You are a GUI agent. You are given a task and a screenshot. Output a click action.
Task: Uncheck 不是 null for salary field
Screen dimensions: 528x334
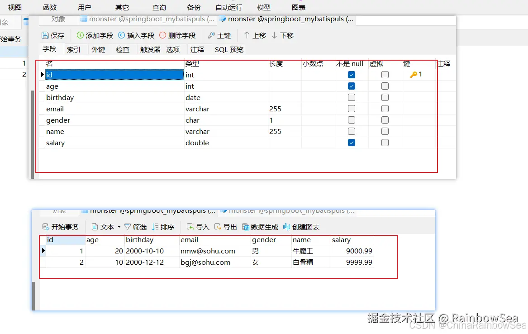(x=351, y=142)
